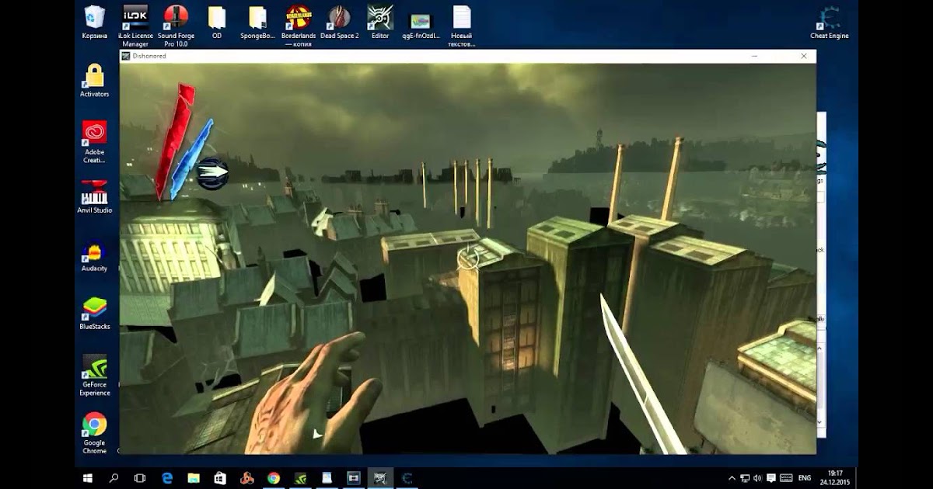933x489 pixels.
Task: Open GeForce Experience desktop shortcut
Action: point(94,375)
